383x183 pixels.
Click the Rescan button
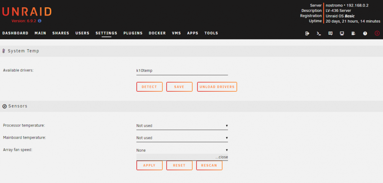click(x=209, y=165)
